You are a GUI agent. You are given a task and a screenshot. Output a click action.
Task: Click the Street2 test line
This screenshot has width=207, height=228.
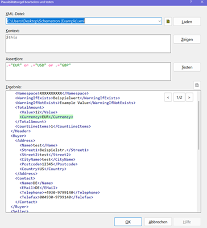click(x=45, y=154)
